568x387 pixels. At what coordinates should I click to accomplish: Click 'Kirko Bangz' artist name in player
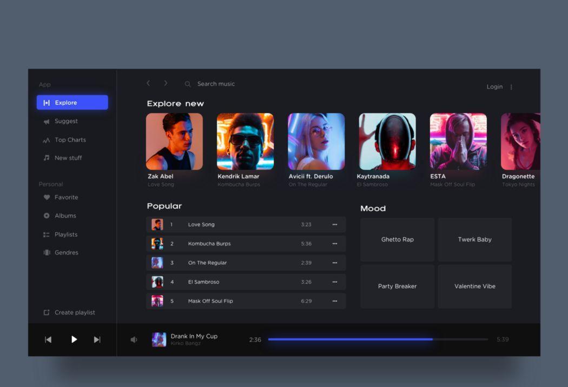(186, 344)
